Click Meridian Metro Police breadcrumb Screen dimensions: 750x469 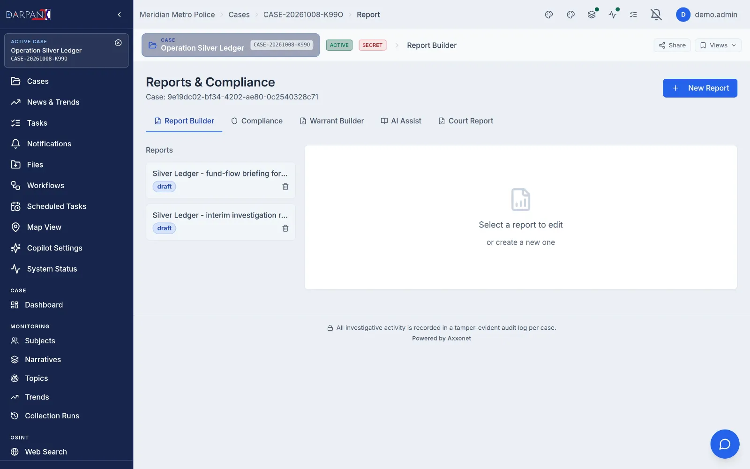pyautogui.click(x=177, y=15)
